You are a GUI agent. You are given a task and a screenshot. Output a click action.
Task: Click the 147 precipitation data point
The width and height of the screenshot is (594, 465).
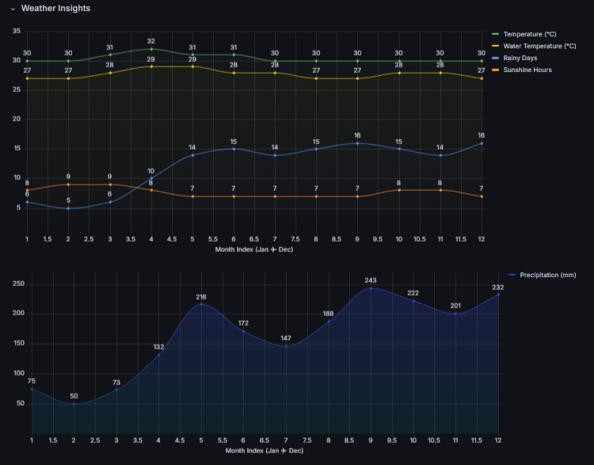pyautogui.click(x=286, y=346)
